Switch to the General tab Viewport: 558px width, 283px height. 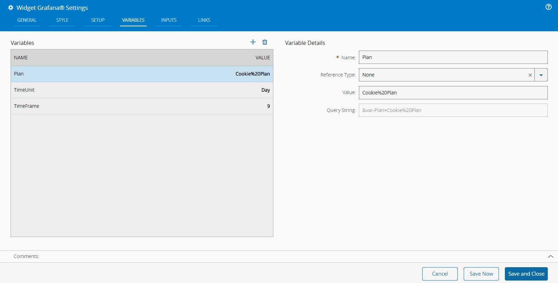click(x=27, y=20)
